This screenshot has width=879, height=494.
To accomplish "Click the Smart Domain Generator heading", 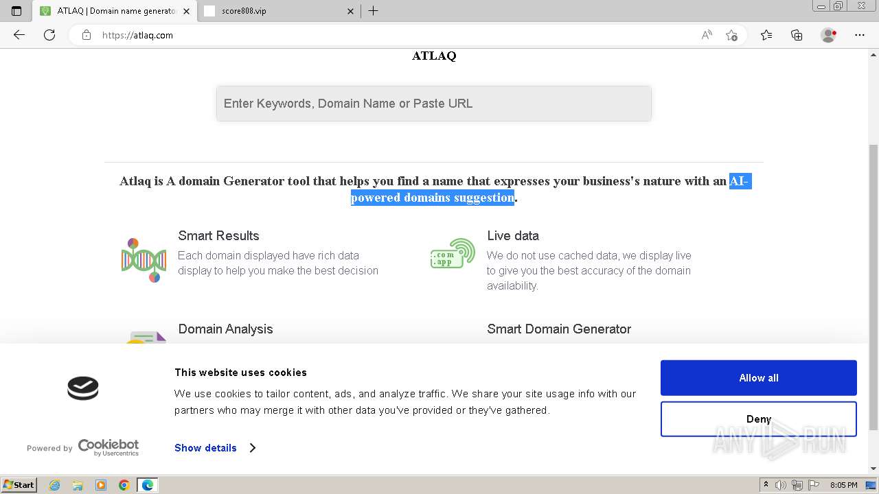I will coord(559,329).
